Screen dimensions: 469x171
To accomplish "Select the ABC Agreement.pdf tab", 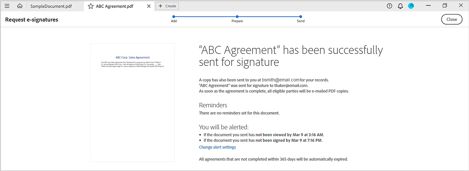I will tap(115, 6).
